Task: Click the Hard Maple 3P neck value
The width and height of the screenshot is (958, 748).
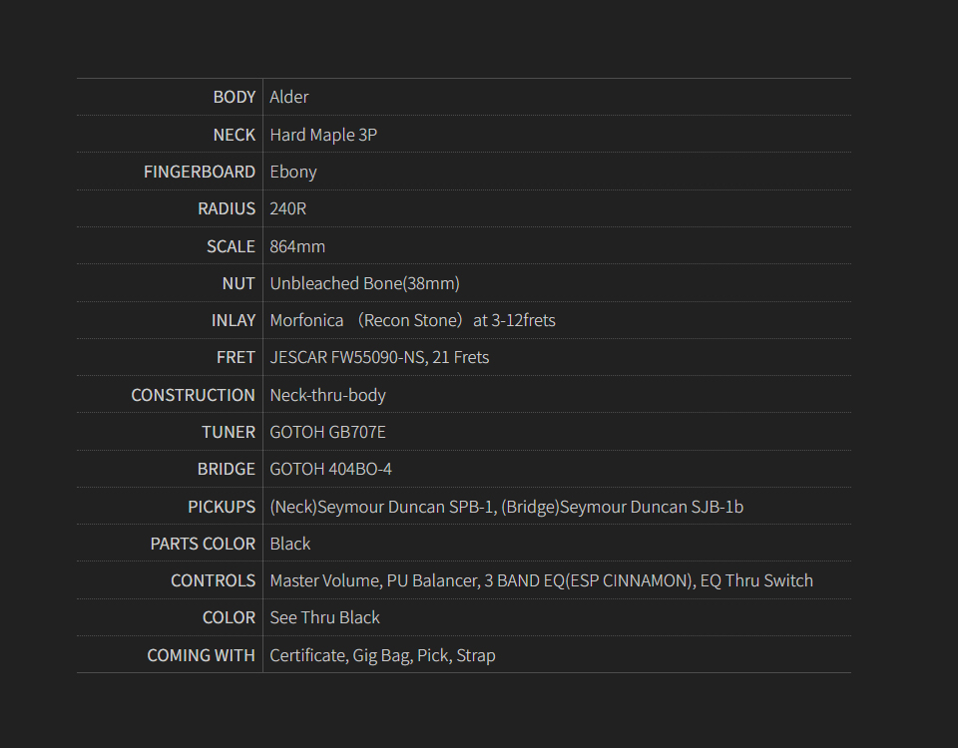Action: 323,135
